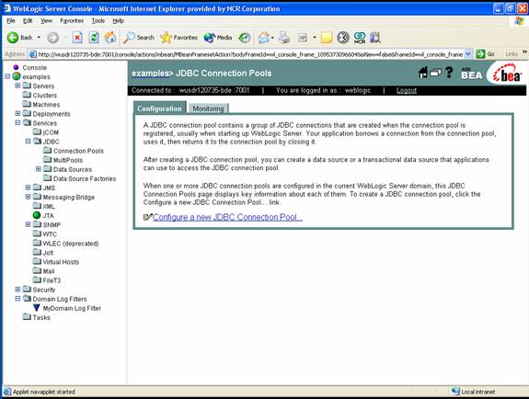The image size is (529, 399).
Task: Open the View menu
Action: point(47,21)
